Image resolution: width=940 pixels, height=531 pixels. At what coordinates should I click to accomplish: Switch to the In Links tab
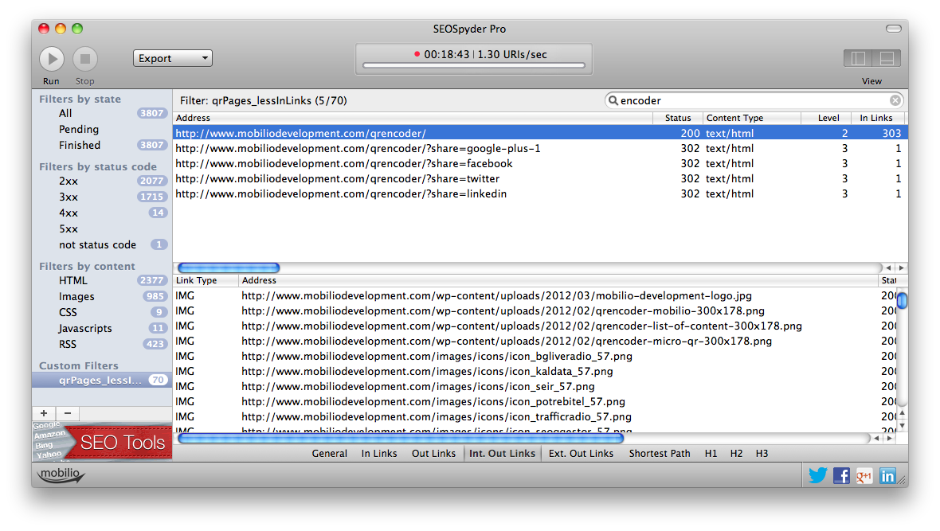click(x=379, y=454)
